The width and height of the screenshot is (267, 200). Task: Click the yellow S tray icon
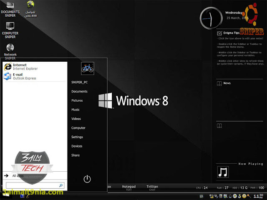click(239, 196)
